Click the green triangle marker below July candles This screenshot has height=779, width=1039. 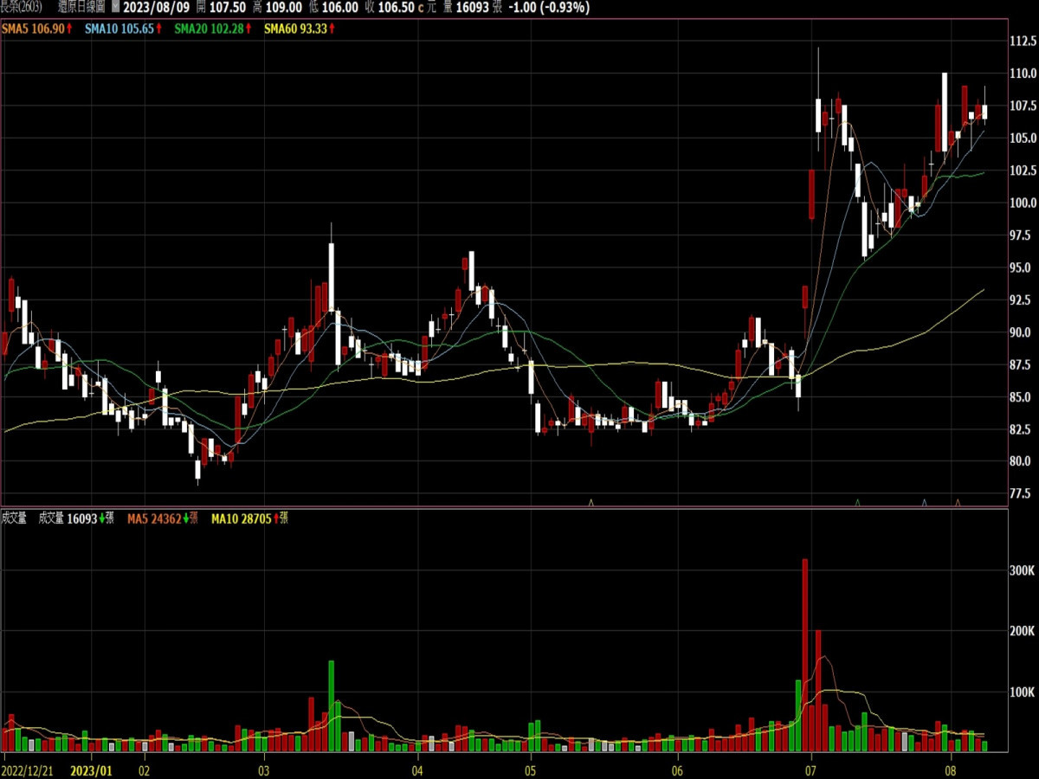[x=857, y=502]
